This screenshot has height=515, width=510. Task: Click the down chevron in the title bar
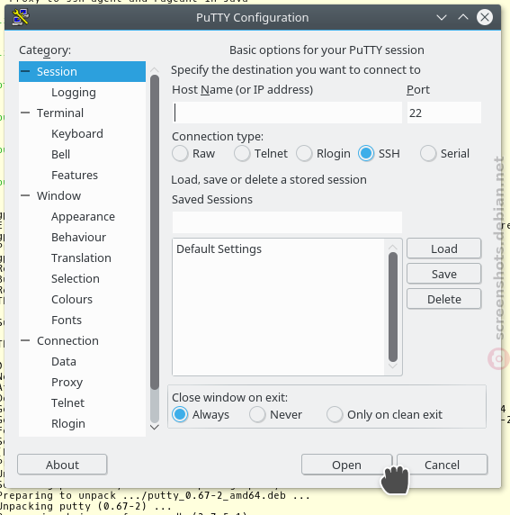point(442,17)
